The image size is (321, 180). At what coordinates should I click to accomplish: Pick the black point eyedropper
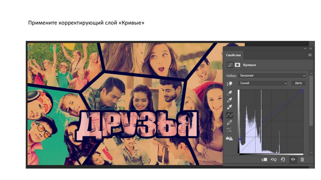[229, 93]
